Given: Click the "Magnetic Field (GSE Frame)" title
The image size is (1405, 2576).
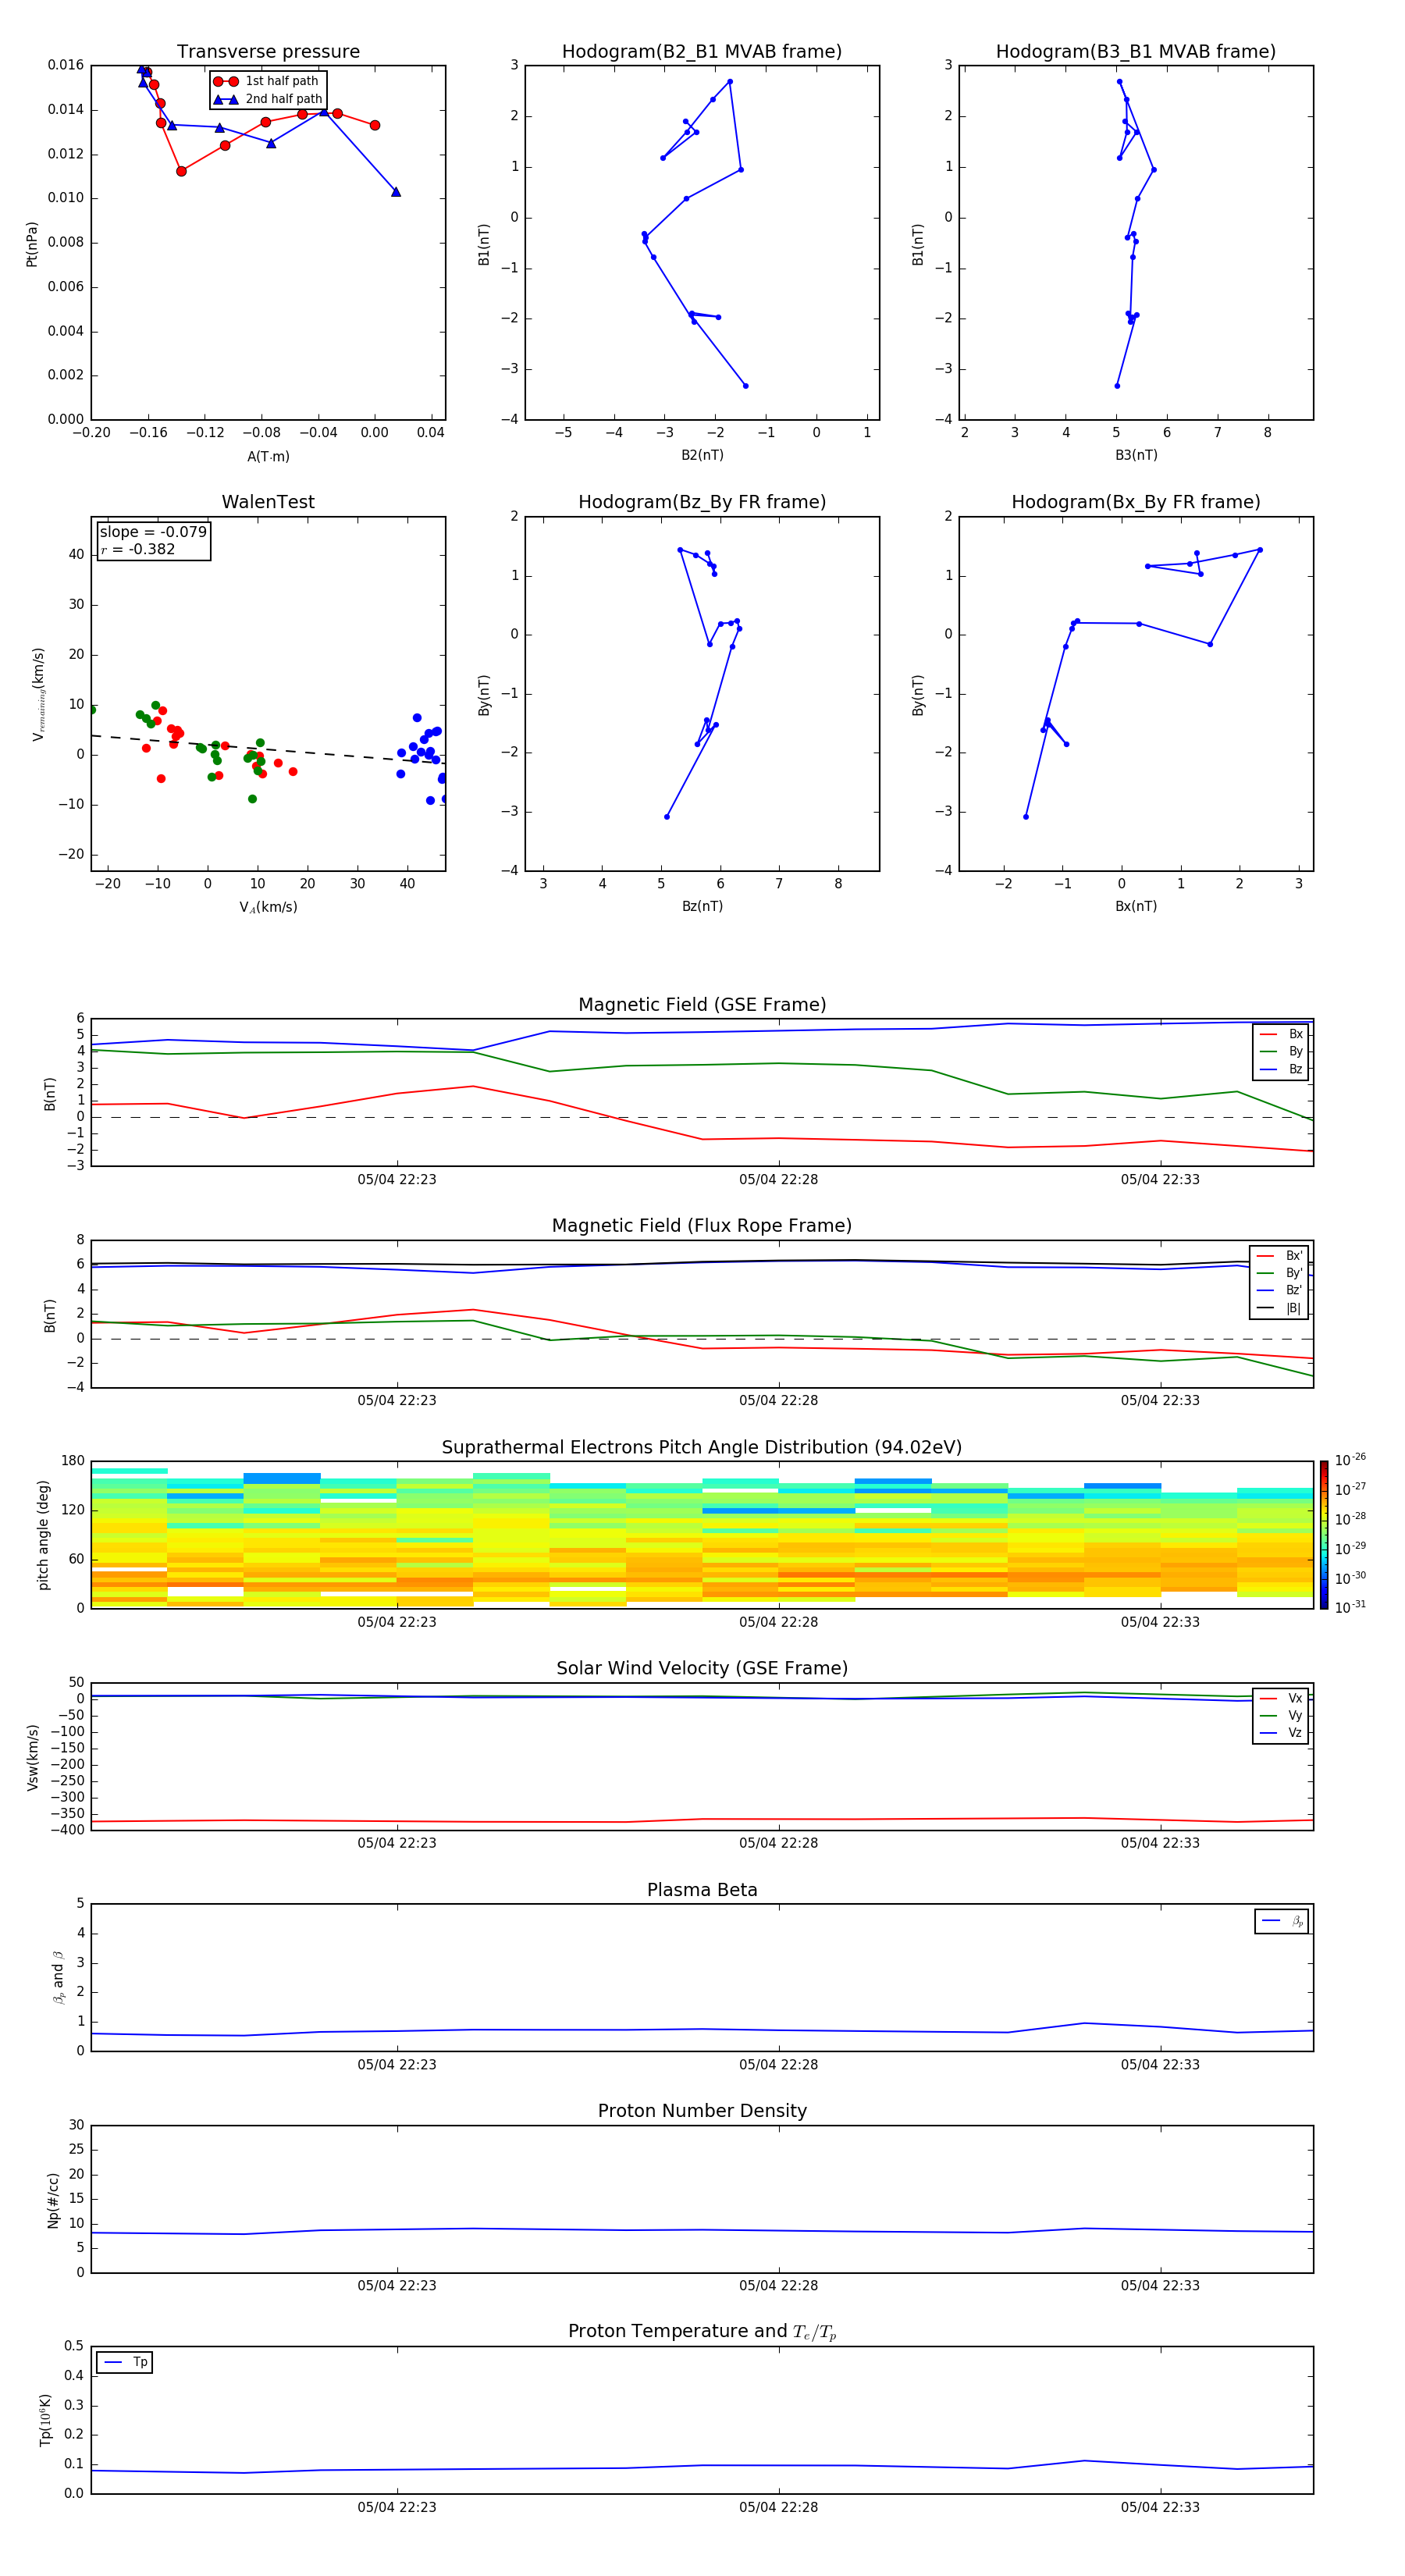Looking at the screenshot, I should (x=702, y=1005).
